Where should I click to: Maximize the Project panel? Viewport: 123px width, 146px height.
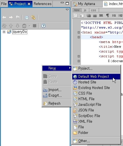tap(67, 3)
